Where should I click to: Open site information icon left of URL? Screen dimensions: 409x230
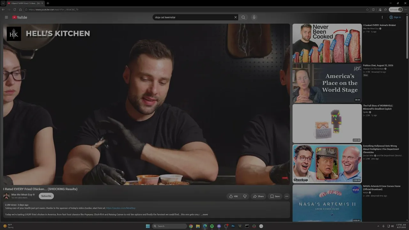point(26,10)
